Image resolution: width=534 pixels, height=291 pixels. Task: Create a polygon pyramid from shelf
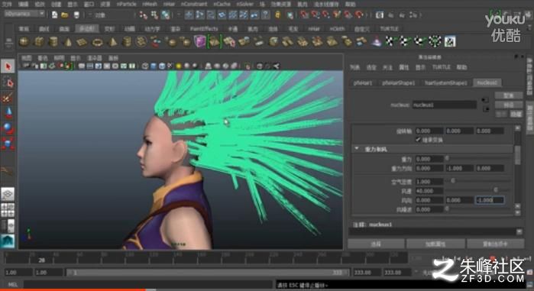[112, 41]
